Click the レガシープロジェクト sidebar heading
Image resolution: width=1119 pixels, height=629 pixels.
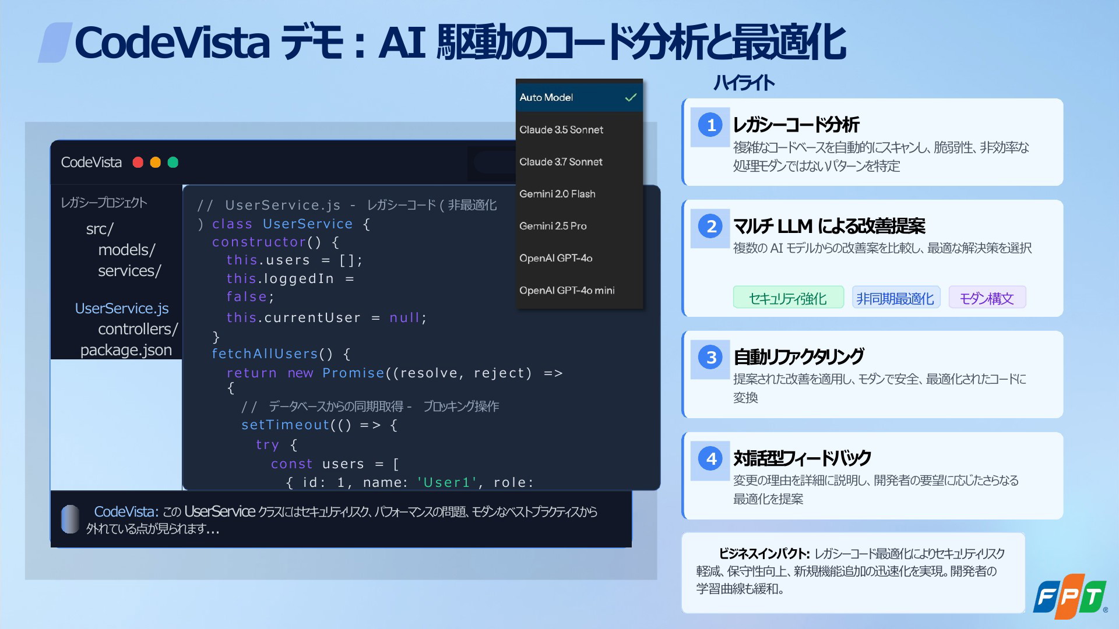pyautogui.click(x=104, y=203)
